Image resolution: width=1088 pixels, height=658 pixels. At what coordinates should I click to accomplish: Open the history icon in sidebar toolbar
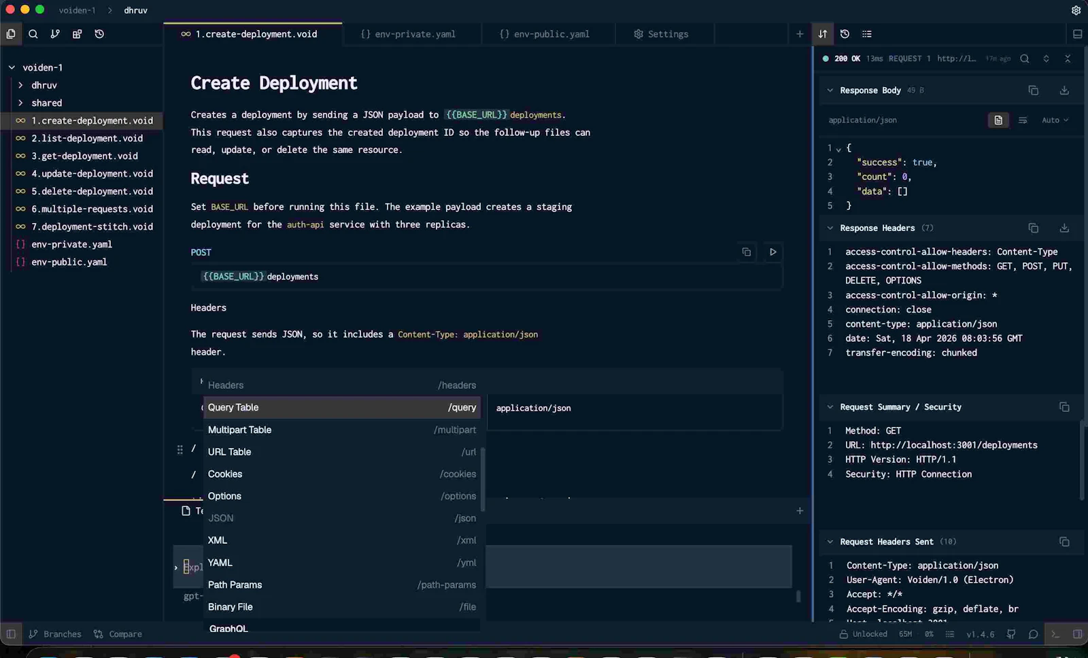[99, 34]
